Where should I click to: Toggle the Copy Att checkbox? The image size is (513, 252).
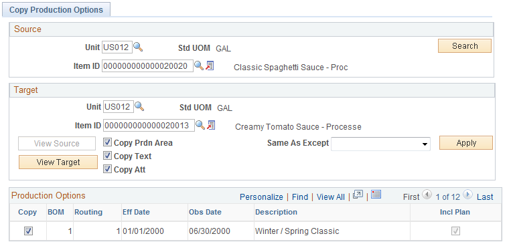(x=107, y=169)
